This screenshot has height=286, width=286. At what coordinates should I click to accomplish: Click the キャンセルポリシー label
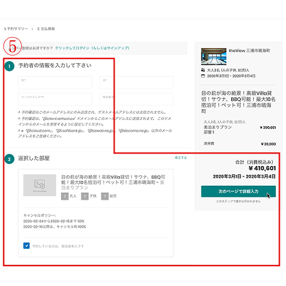click(x=40, y=215)
